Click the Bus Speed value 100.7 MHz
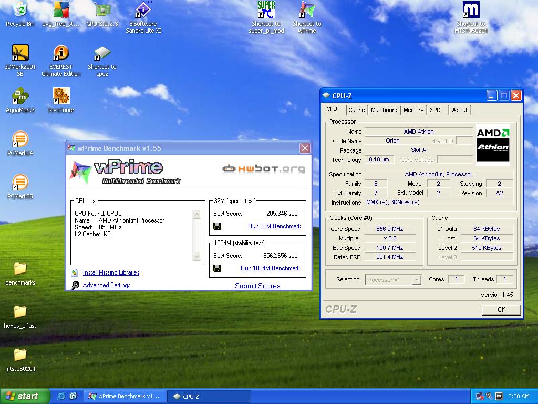The image size is (538, 404). [390, 248]
